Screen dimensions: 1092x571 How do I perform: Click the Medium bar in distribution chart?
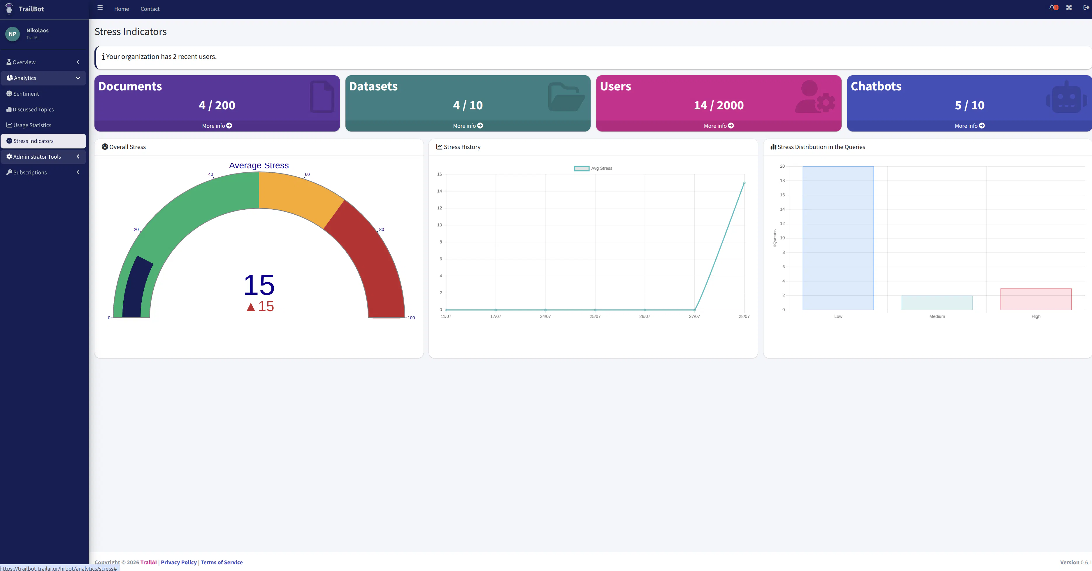(937, 302)
